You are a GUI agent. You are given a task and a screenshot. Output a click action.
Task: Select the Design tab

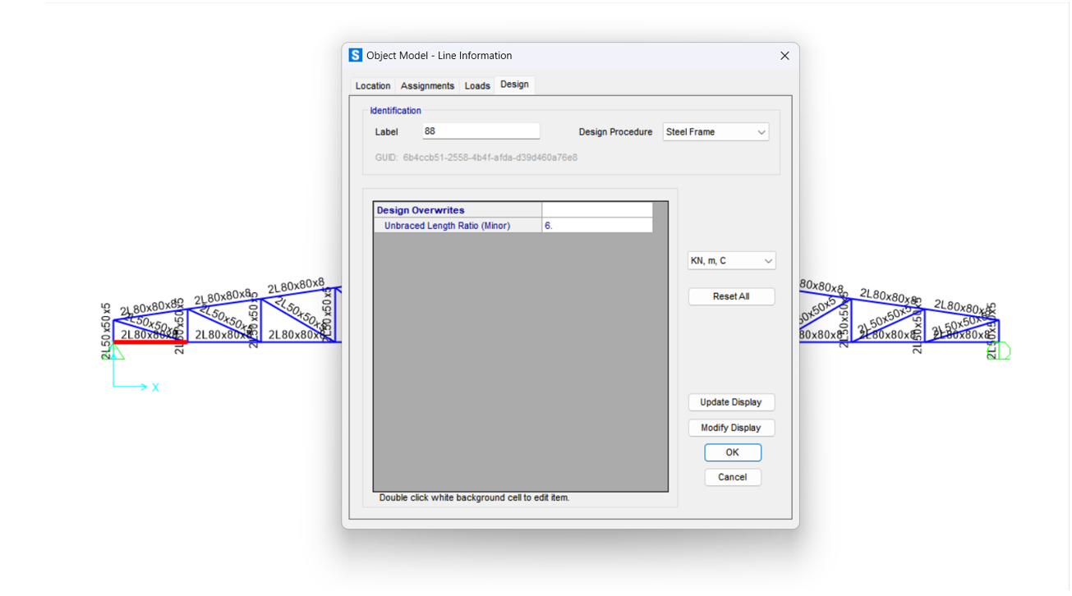tap(515, 85)
